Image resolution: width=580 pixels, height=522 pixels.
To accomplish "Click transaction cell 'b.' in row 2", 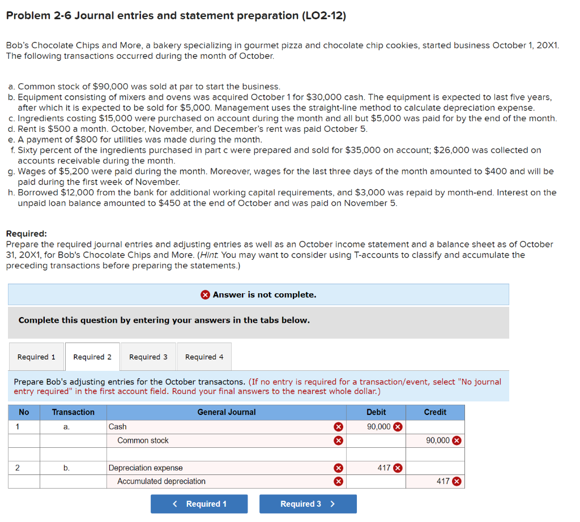I will [73, 468].
